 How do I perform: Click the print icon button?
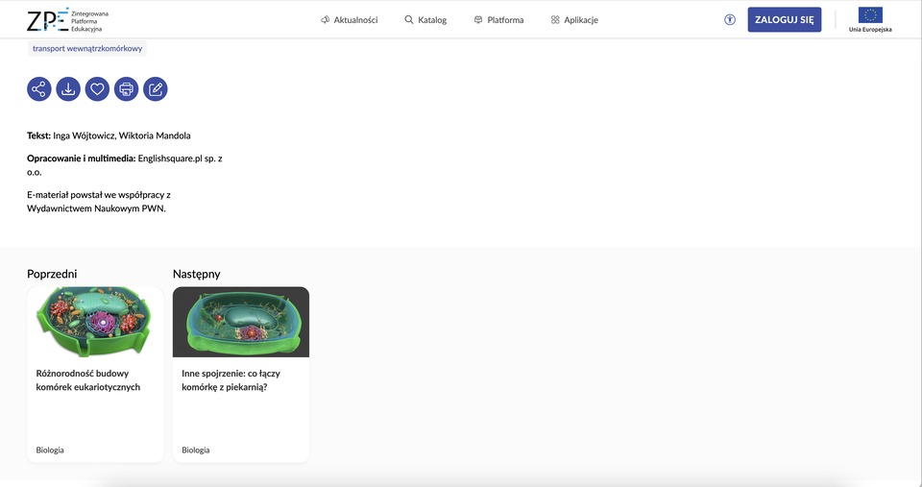pyautogui.click(x=126, y=89)
